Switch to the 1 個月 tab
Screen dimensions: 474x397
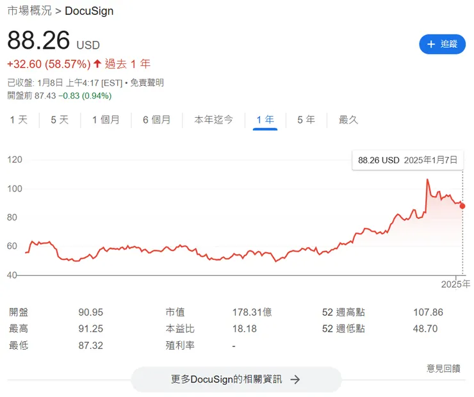coord(106,120)
